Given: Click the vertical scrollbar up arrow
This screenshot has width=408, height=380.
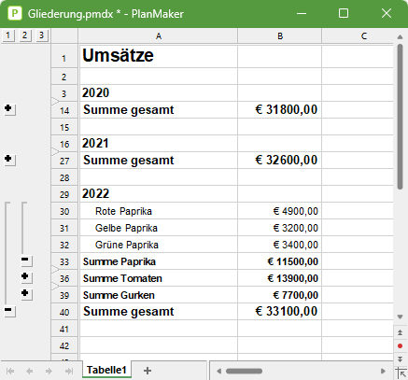Looking at the screenshot, I should point(401,37).
